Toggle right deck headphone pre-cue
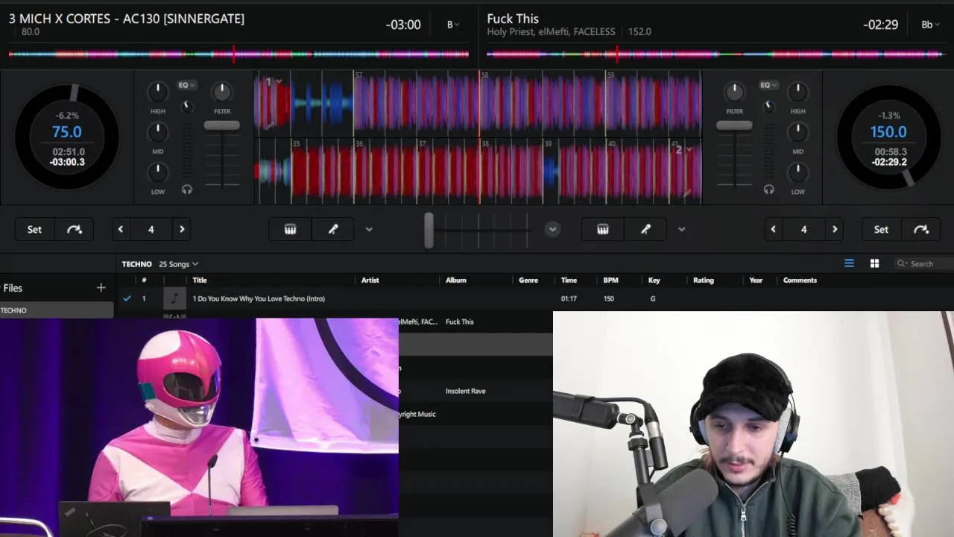This screenshot has width=954, height=537. pos(769,189)
